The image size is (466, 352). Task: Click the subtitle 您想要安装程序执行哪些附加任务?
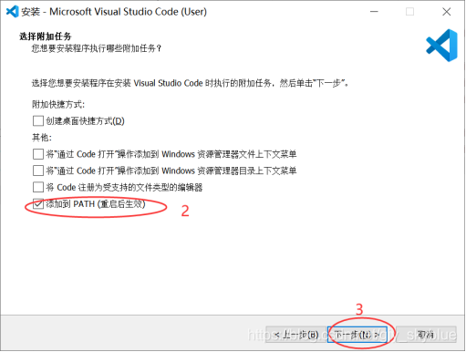click(97, 48)
